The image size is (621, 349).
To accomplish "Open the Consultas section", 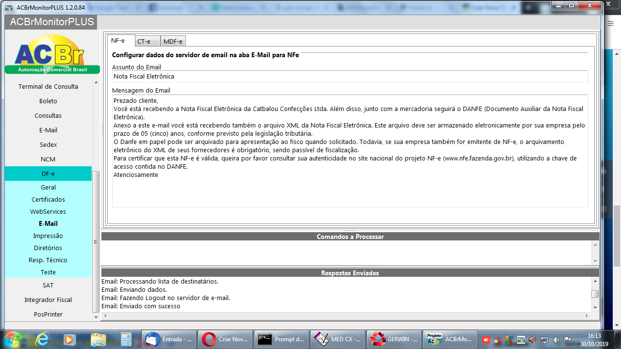I will (48, 115).
